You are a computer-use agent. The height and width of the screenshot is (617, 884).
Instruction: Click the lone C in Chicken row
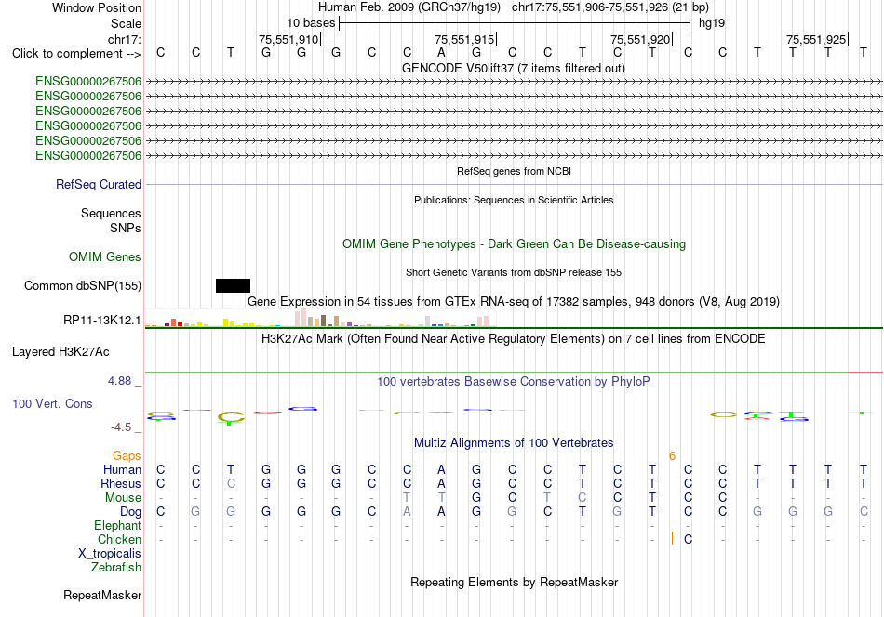click(688, 539)
